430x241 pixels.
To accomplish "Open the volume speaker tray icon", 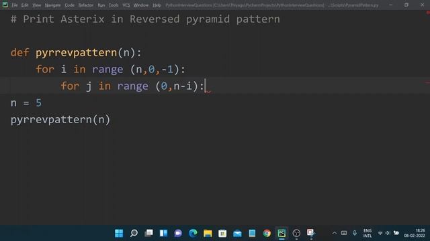I will 388,233.
